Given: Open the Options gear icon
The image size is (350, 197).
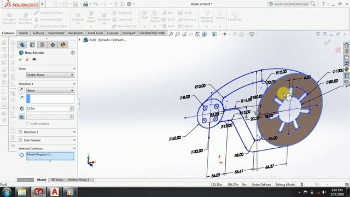Looking at the screenshot, I should (x=129, y=4).
